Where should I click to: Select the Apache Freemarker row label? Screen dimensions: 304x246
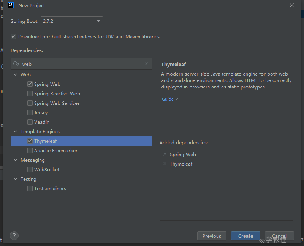point(56,150)
